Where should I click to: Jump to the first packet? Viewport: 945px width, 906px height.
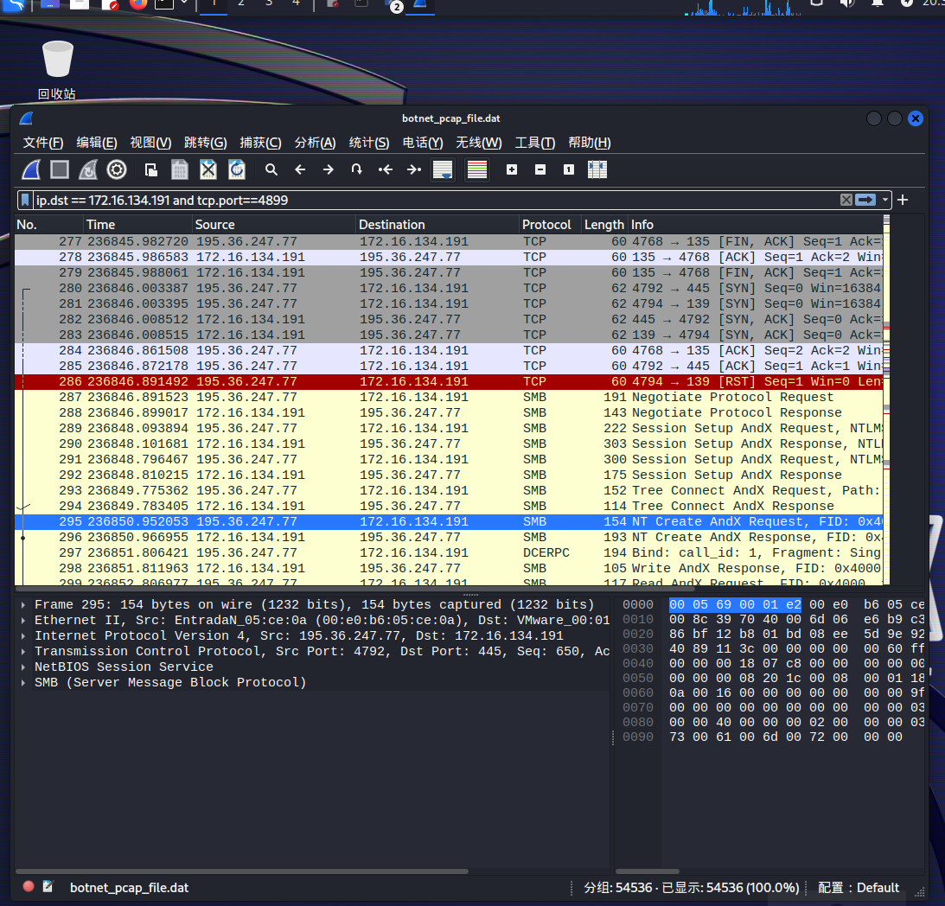point(386,170)
